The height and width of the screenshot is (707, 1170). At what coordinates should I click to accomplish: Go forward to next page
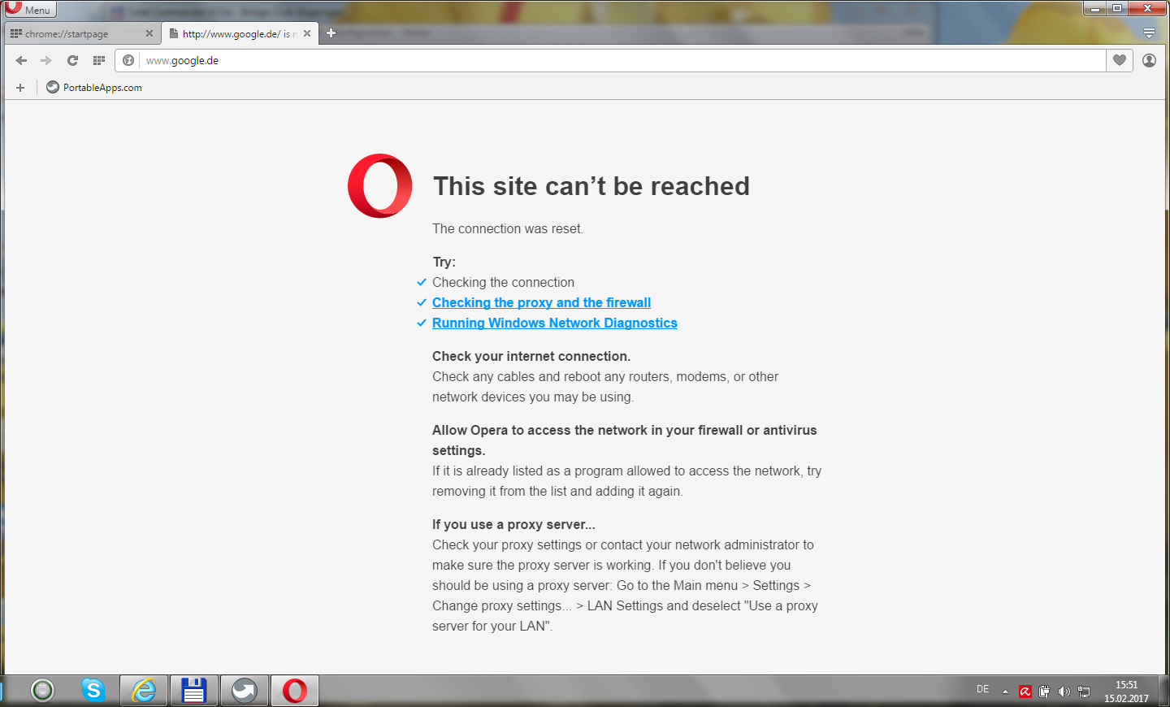46,60
